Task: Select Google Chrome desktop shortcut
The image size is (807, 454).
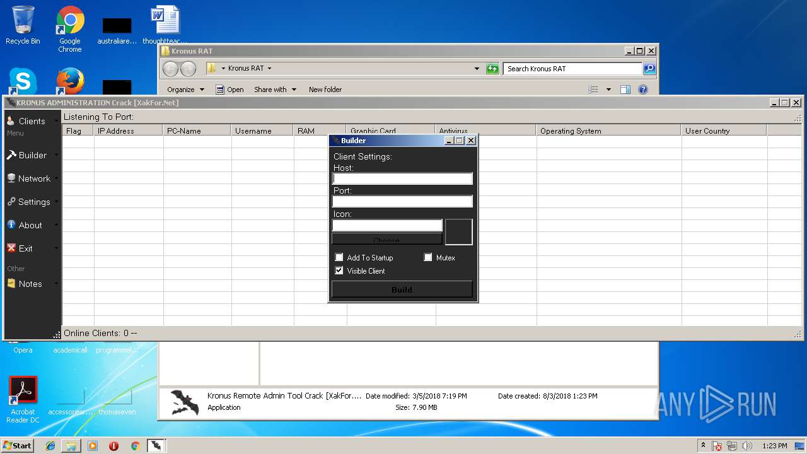Action: 70,29
